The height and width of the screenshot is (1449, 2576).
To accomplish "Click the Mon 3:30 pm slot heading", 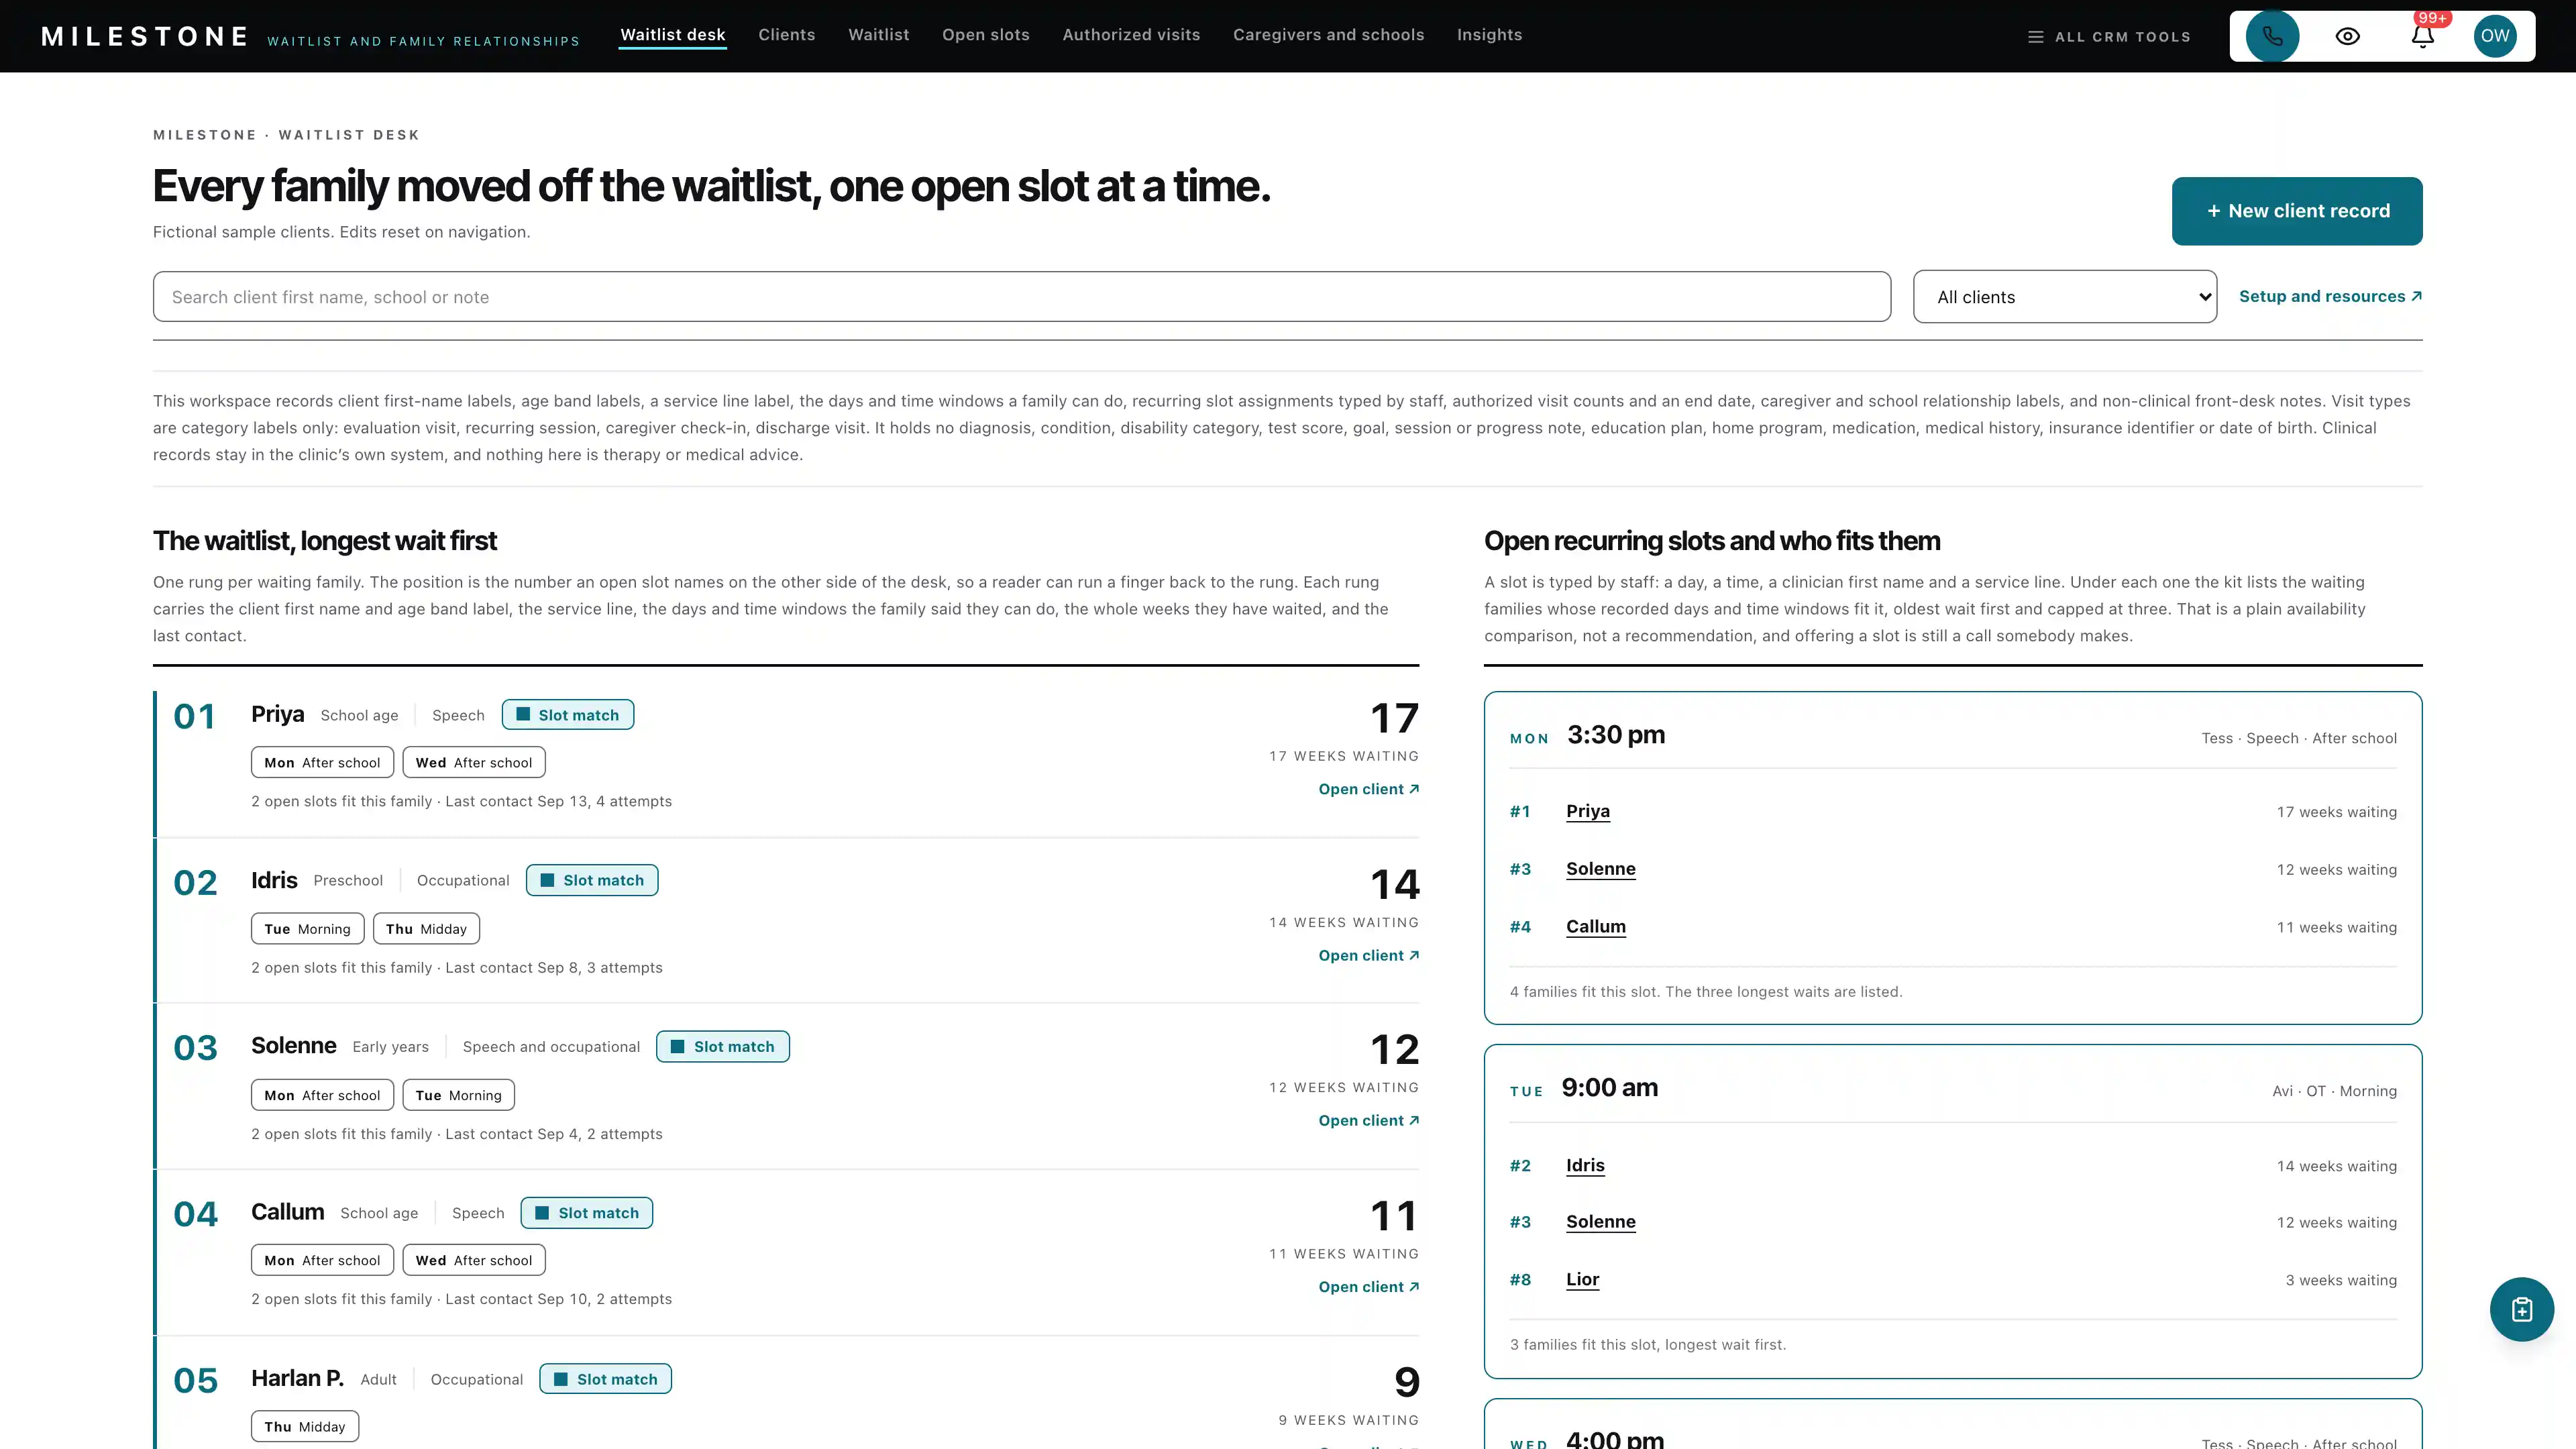I will pyautogui.click(x=1615, y=735).
